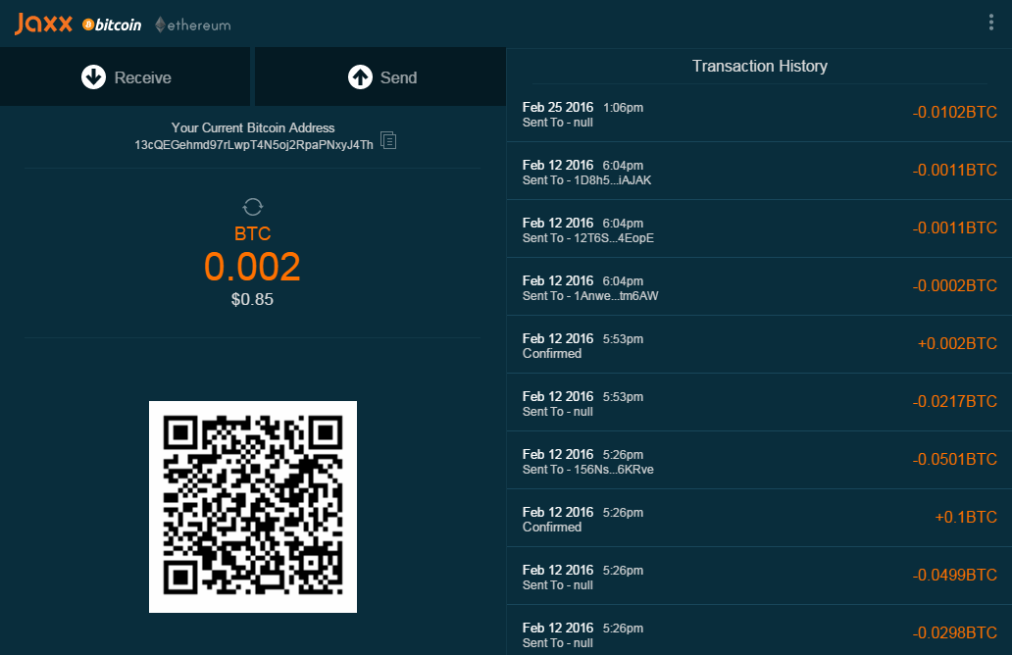Open the 5:53pm Sent To null transaction

pyautogui.click(x=759, y=403)
